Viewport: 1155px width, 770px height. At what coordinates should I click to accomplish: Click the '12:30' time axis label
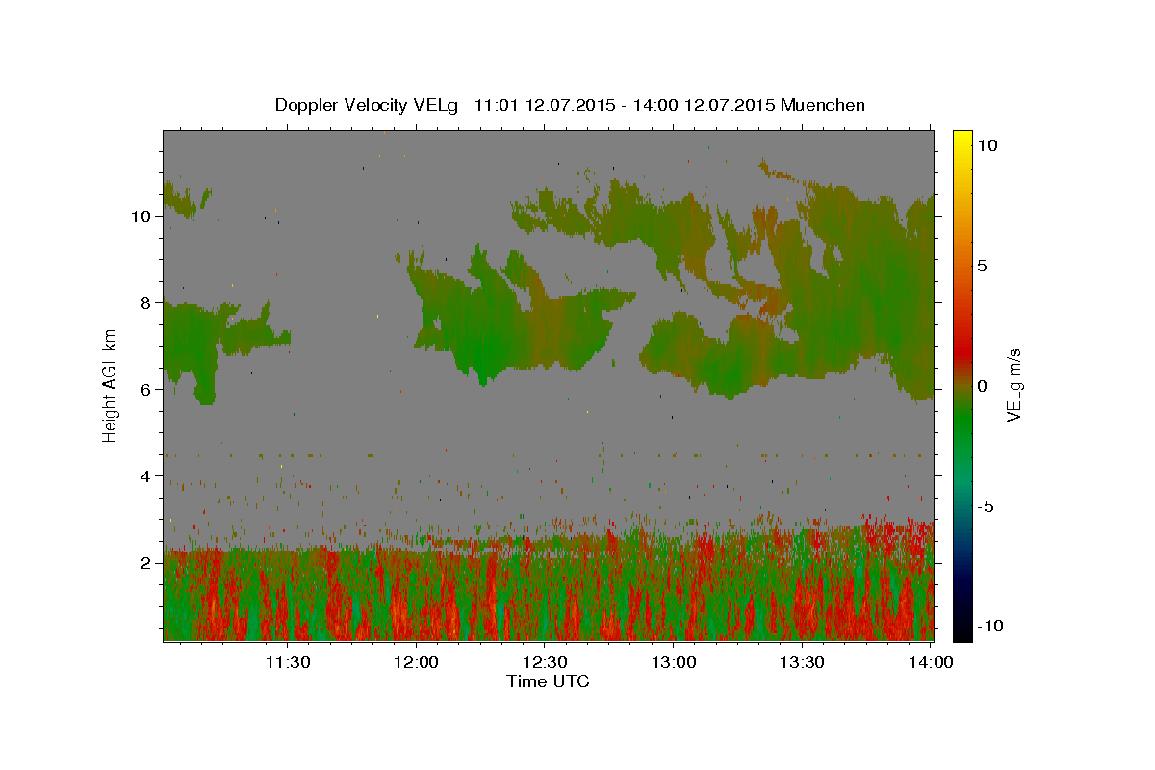(544, 662)
